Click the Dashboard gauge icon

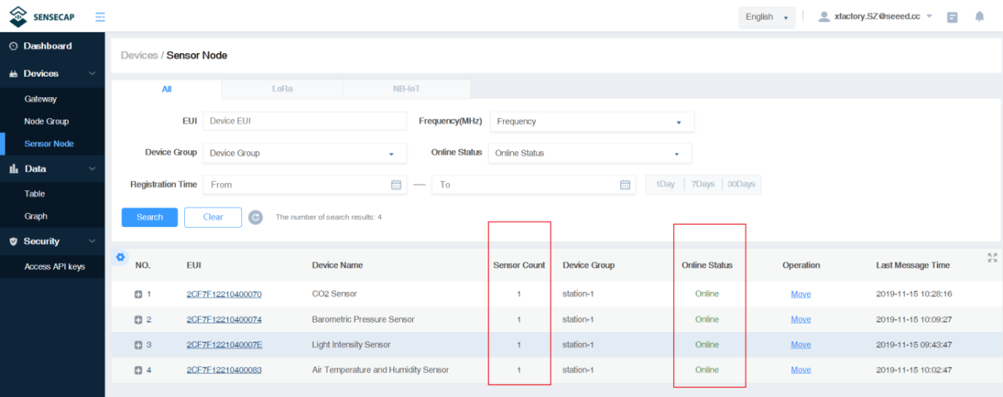click(x=13, y=46)
